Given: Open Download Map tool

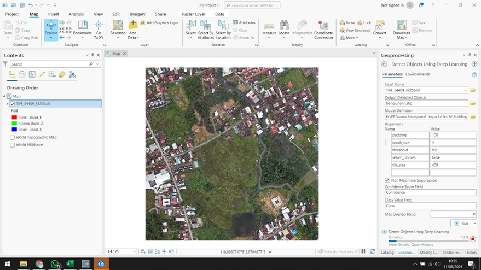Looking at the screenshot, I should point(402,30).
